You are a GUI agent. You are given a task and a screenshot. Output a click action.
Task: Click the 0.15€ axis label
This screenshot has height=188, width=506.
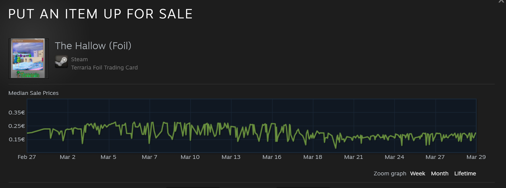pos(17,140)
